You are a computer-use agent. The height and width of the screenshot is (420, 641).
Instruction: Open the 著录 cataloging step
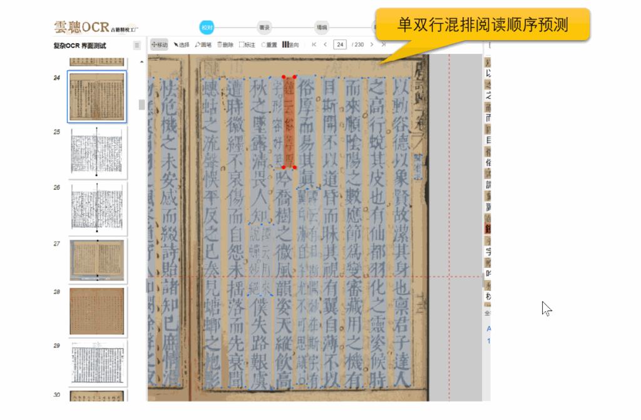click(265, 28)
